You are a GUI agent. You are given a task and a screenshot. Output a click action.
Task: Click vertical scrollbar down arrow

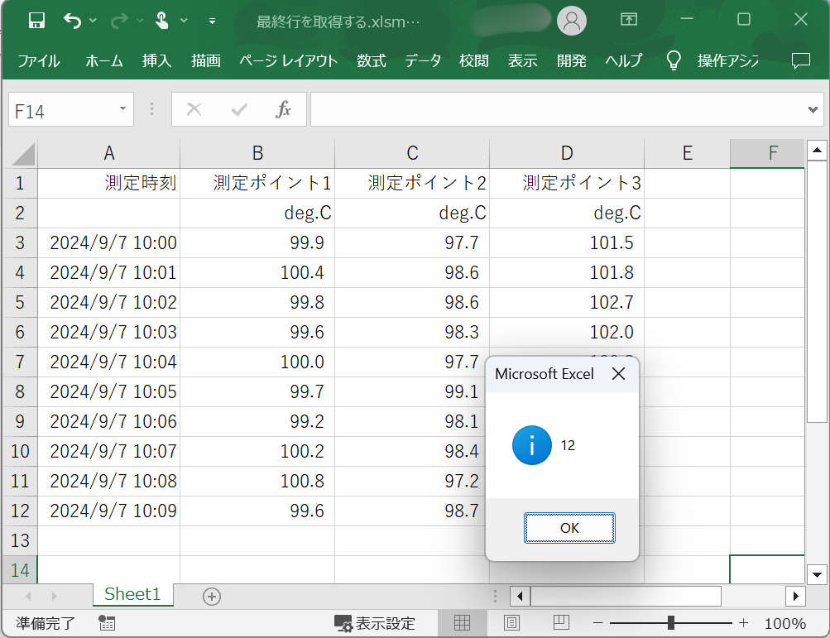(817, 574)
